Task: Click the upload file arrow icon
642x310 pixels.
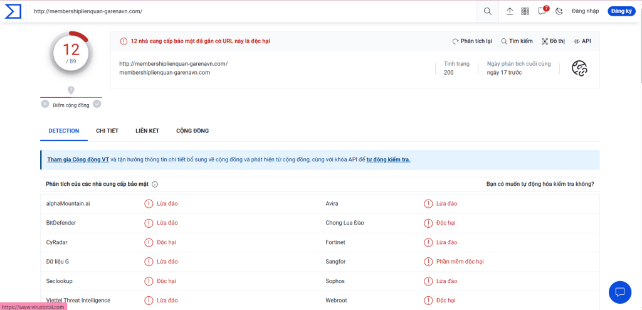Action: click(x=510, y=11)
